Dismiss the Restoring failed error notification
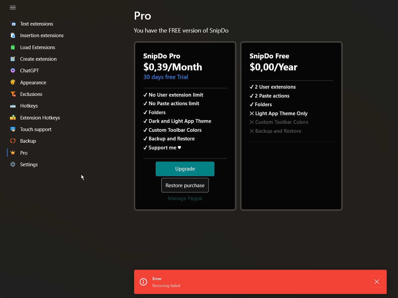Screen dimensions: 398x298 376,282
